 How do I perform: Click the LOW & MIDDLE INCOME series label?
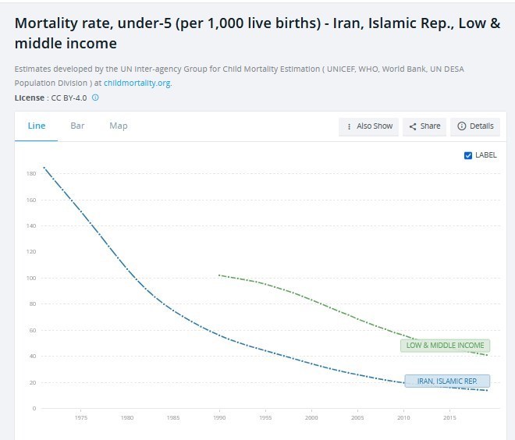[445, 346]
